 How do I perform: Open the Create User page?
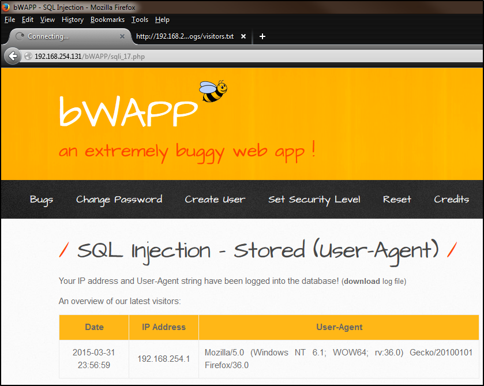(215, 200)
